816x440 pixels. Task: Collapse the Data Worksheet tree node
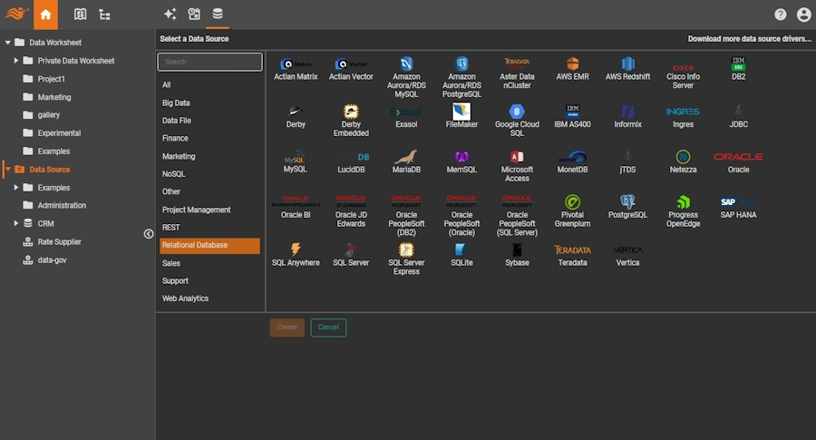(x=7, y=43)
